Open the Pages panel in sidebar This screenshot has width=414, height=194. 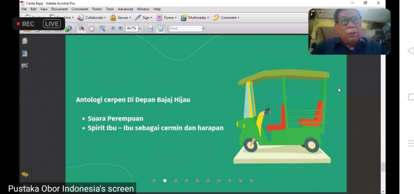(25, 41)
